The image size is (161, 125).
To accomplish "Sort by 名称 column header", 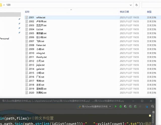I will pos(27,12).
